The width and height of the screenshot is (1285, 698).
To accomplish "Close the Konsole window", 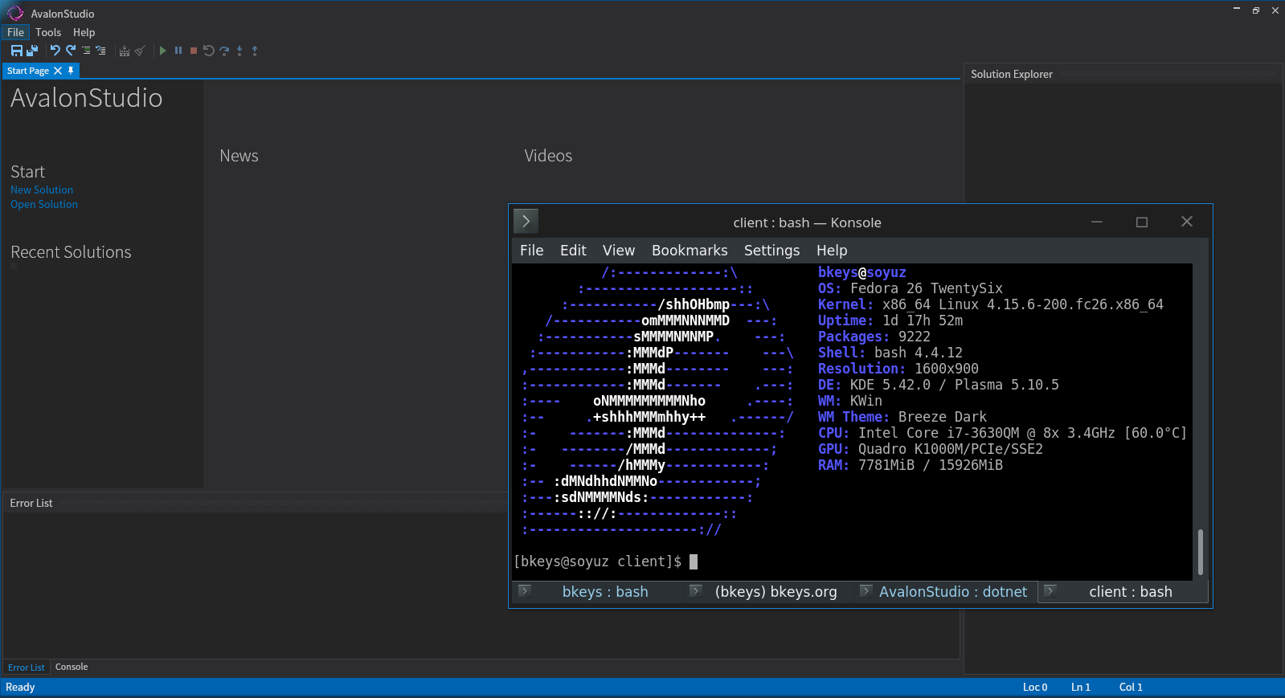I will pos(1187,222).
